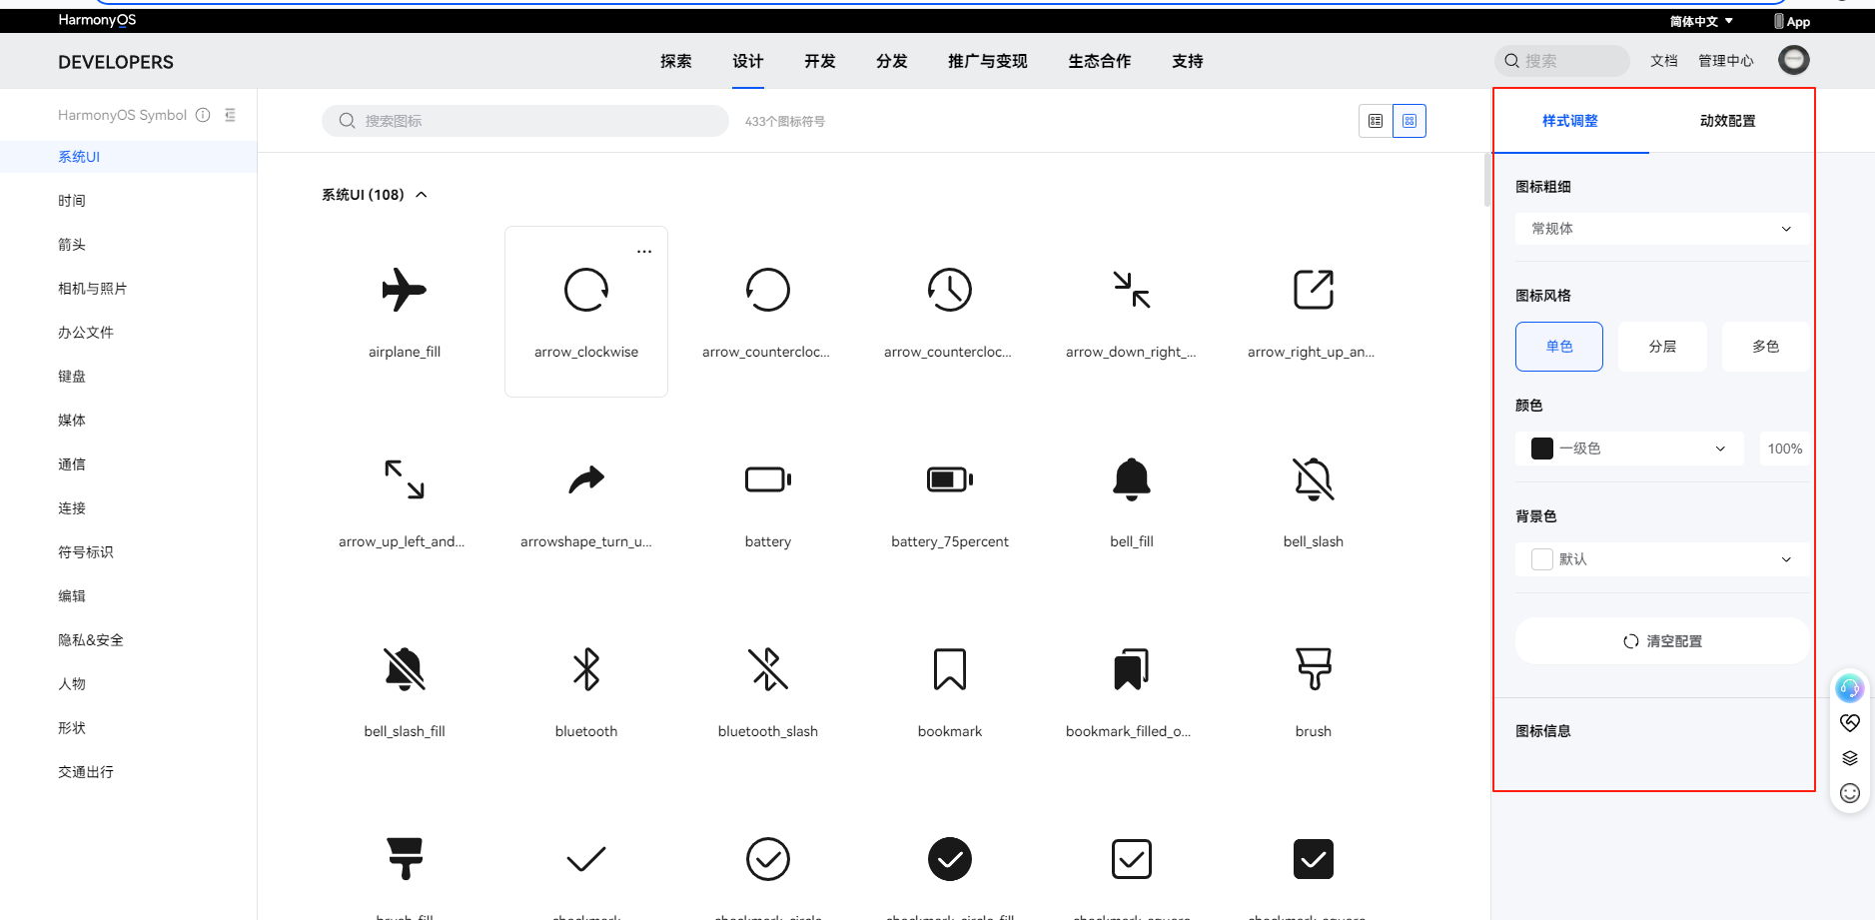Set icon style to 分层
This screenshot has width=1875, height=920.
[1662, 347]
